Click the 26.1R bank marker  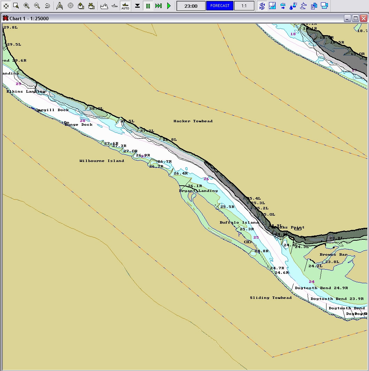(195, 186)
